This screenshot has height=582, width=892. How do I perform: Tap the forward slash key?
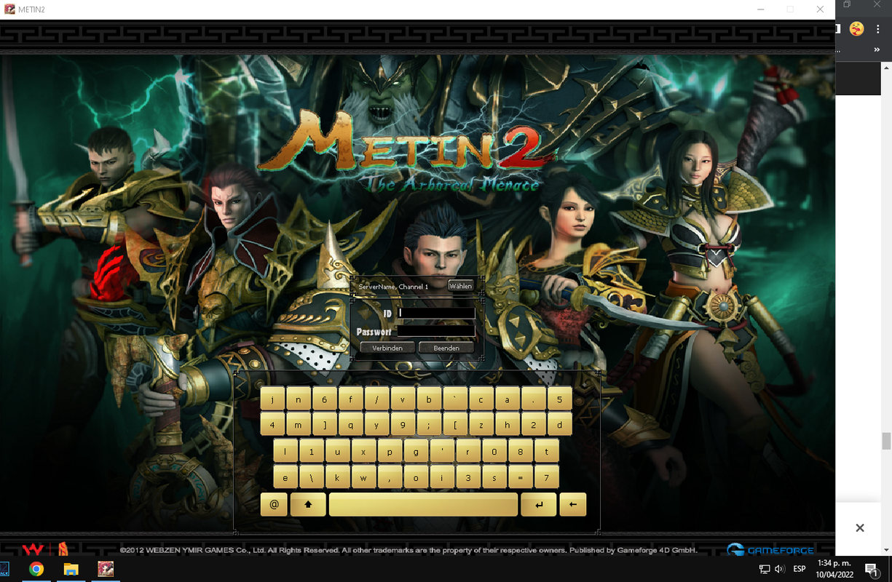point(376,399)
